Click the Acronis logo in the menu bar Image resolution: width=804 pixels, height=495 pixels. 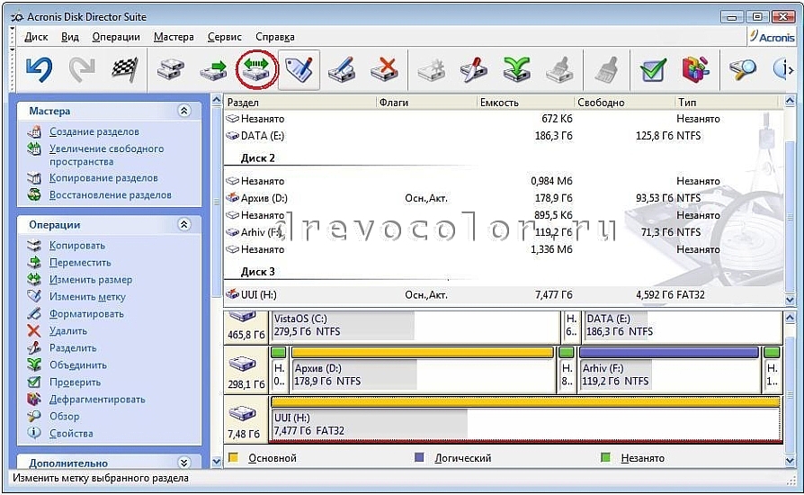coord(773,37)
